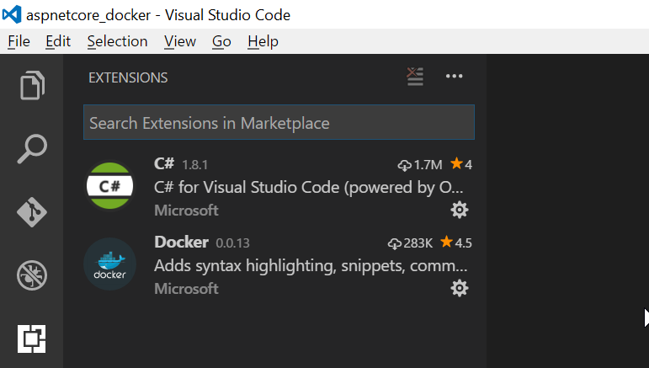Click the C# for Visual Studio Code description
Screen dimensions: 649x368
point(308,188)
